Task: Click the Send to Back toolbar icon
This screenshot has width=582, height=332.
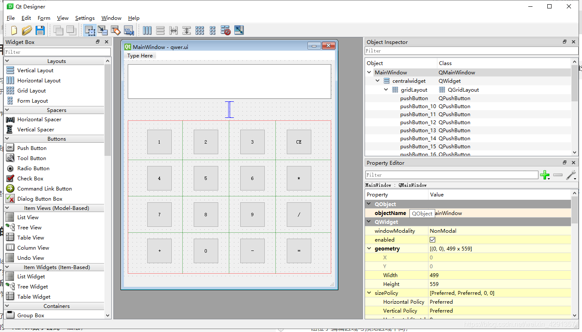Action: coord(58,30)
